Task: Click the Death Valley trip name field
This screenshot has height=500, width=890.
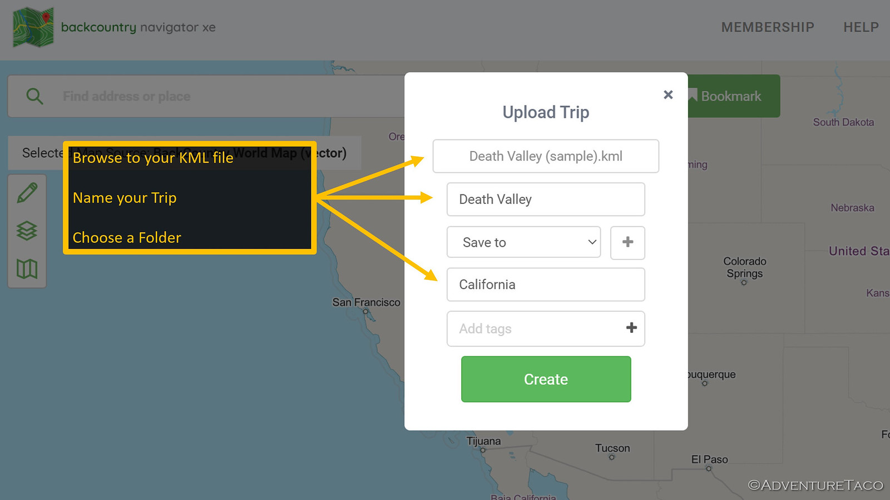Action: click(546, 199)
